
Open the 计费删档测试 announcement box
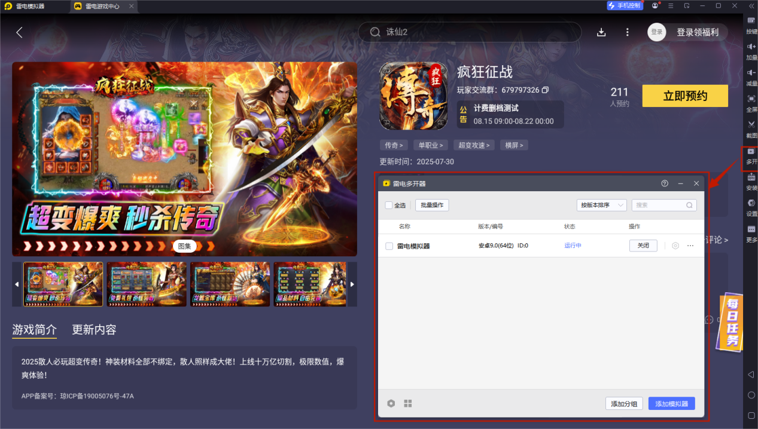pos(510,115)
